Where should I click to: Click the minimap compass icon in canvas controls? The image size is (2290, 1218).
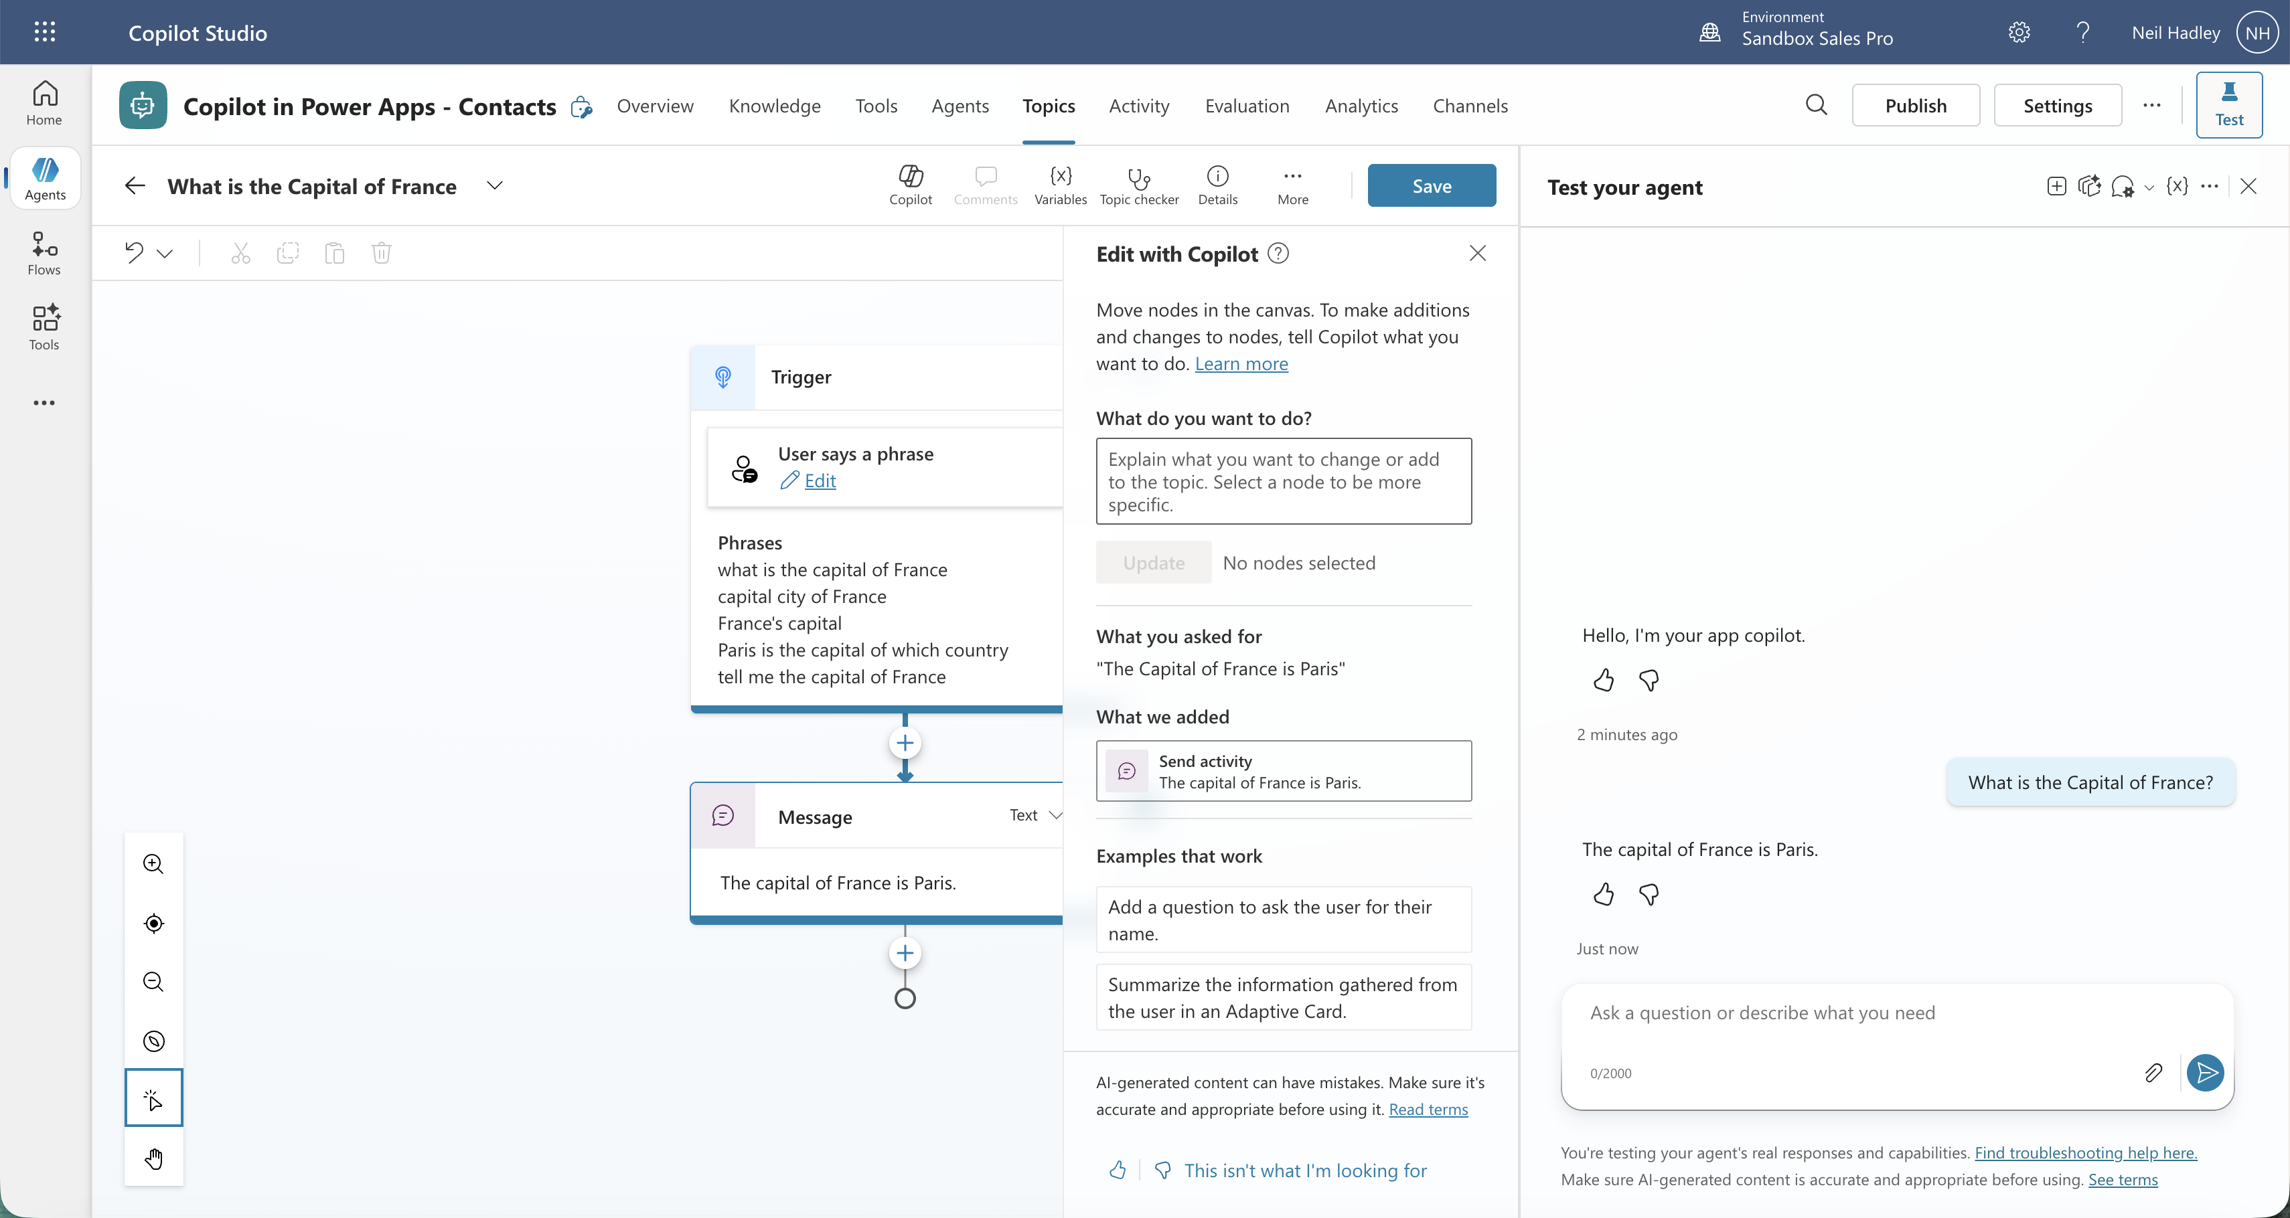[x=154, y=1041]
